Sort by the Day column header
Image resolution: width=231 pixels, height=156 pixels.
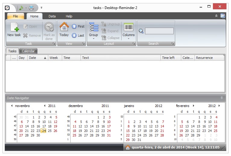(22, 58)
